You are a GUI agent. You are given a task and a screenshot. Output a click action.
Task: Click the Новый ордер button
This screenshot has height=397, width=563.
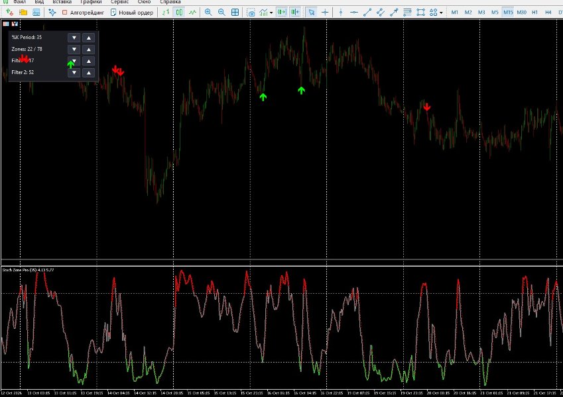132,13
